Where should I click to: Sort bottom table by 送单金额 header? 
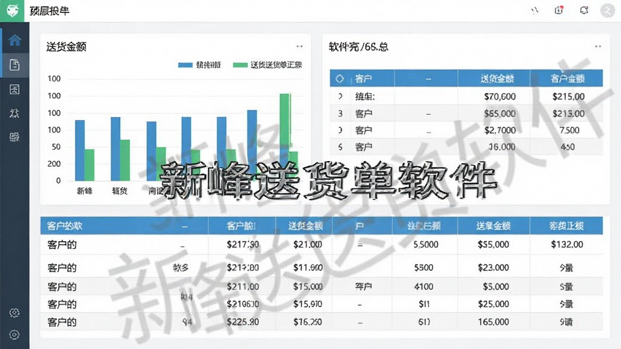[x=493, y=226]
